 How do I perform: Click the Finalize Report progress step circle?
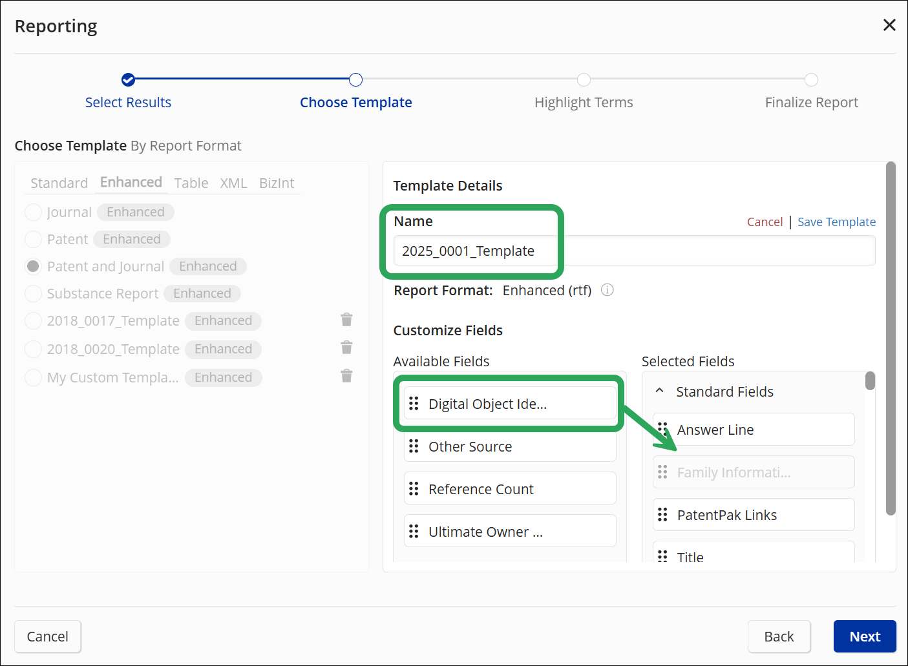[811, 79]
